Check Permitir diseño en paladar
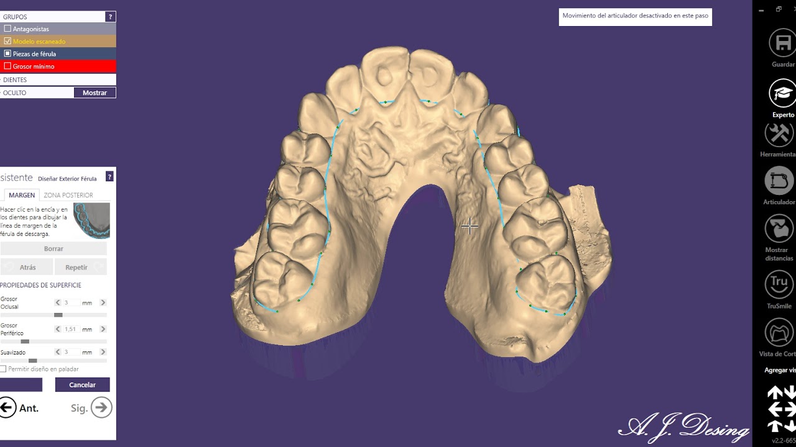This screenshot has width=796, height=447. click(3, 369)
